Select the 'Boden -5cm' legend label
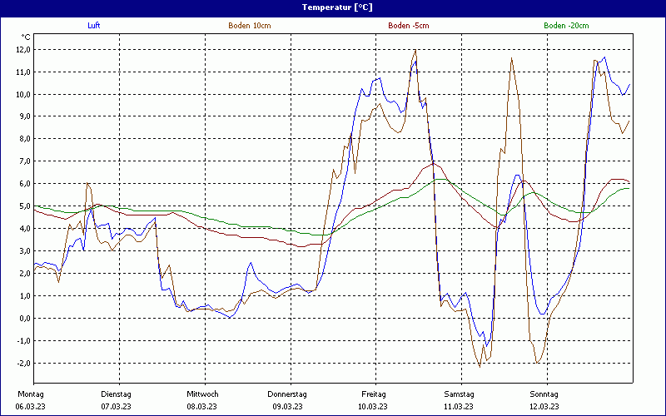The image size is (666, 416). (409, 26)
